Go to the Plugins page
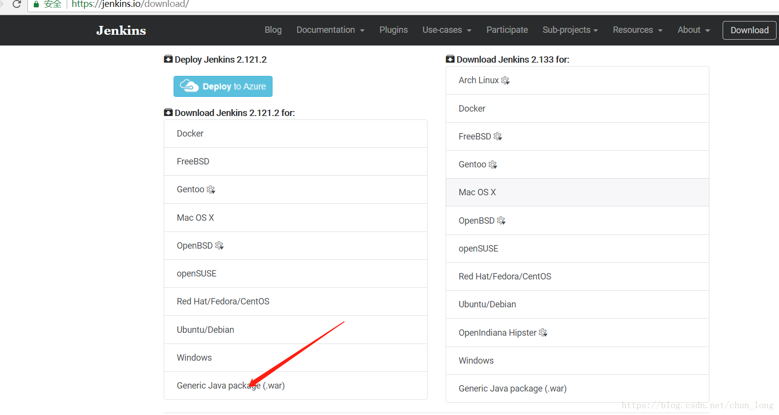Viewport: 779px width, 415px height. click(393, 30)
